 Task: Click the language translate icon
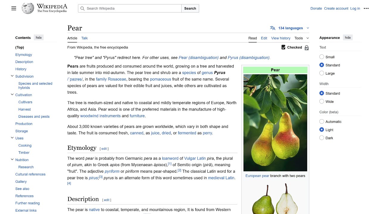click(273, 28)
